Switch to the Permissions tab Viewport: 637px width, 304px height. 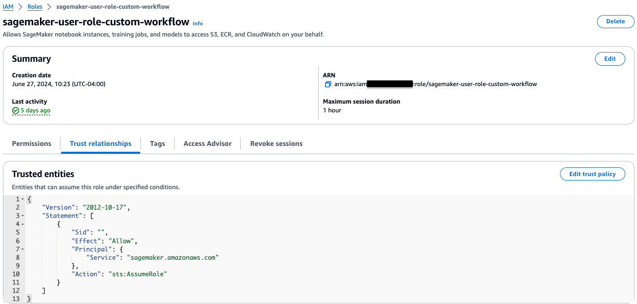pyautogui.click(x=31, y=143)
